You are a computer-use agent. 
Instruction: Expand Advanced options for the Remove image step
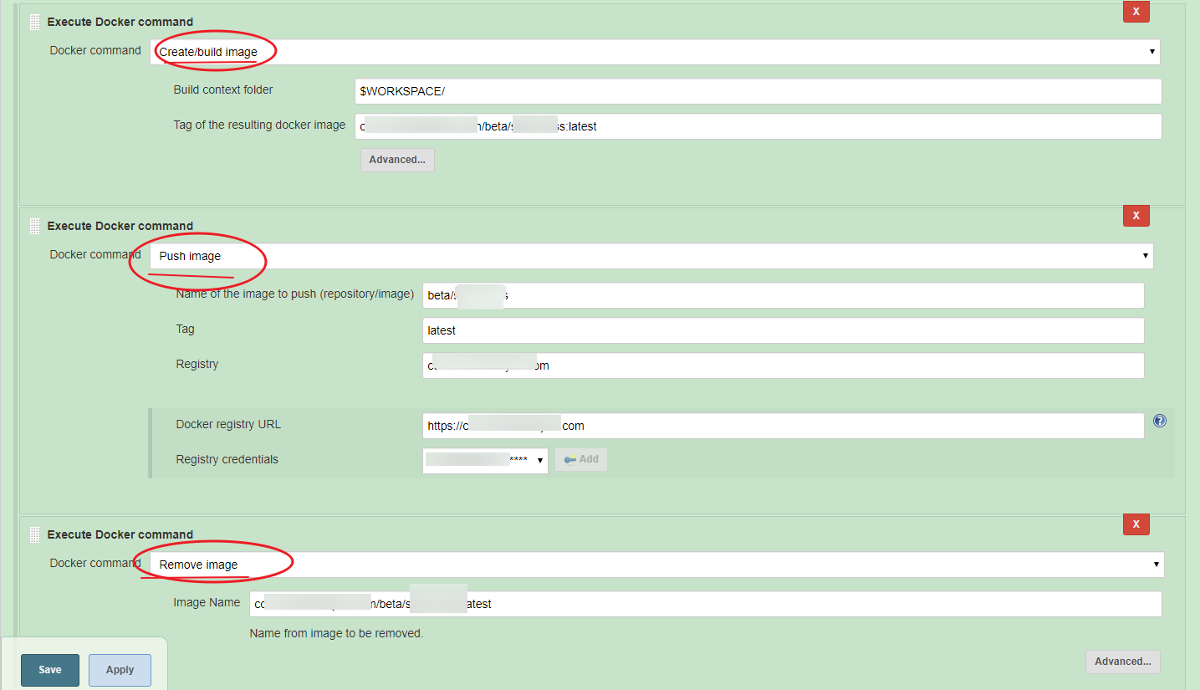click(1122, 662)
